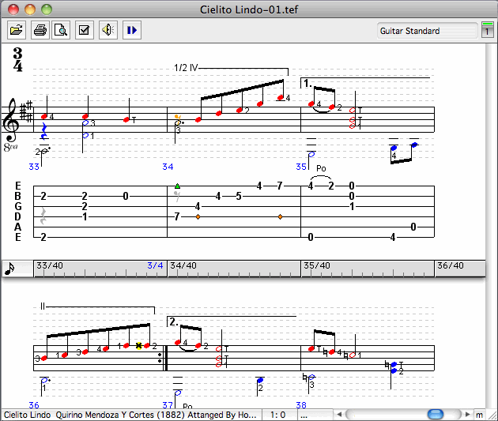The image size is (498, 421).
Task: Click the second ending '2.' bracket label
Action: tap(174, 321)
